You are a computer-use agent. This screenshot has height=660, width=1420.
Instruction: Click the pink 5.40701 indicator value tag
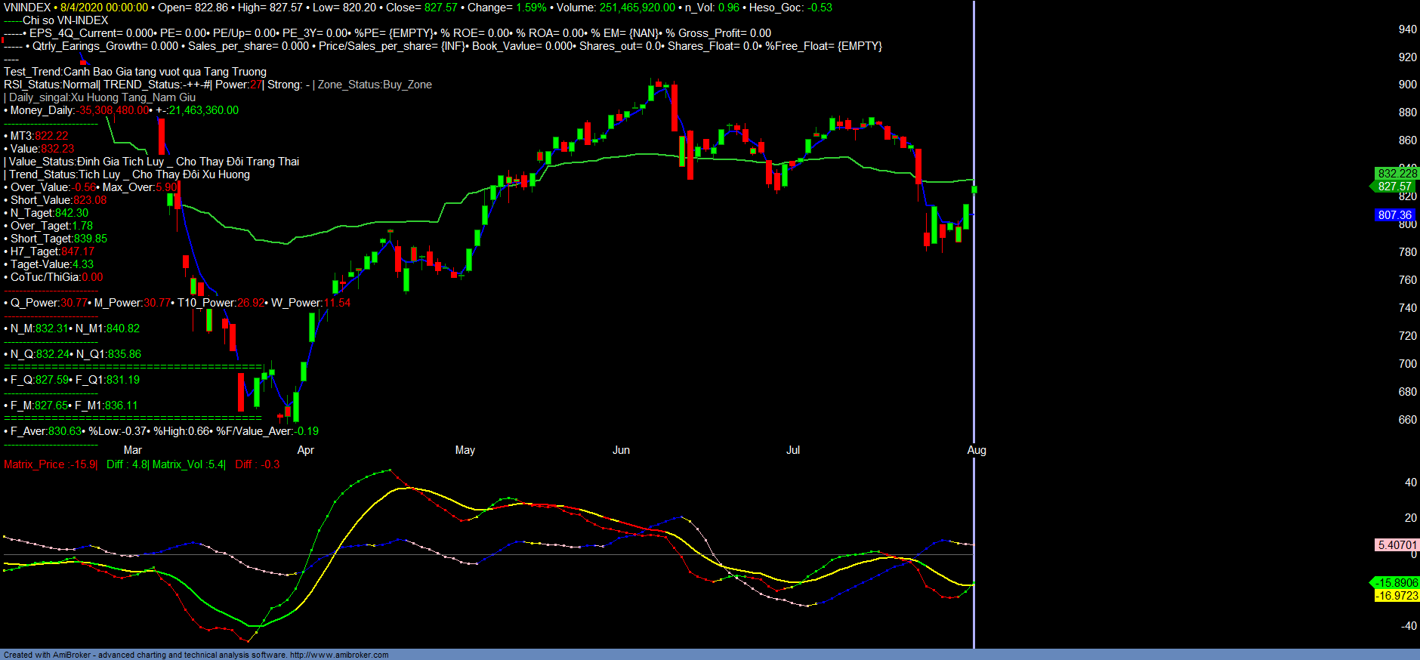point(1397,545)
